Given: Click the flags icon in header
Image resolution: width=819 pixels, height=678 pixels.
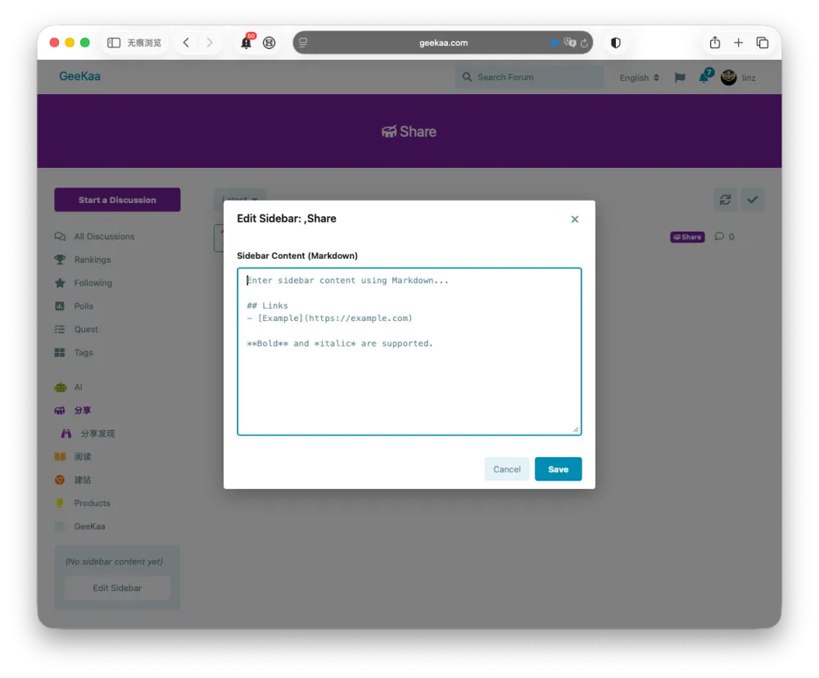Looking at the screenshot, I should click(679, 78).
